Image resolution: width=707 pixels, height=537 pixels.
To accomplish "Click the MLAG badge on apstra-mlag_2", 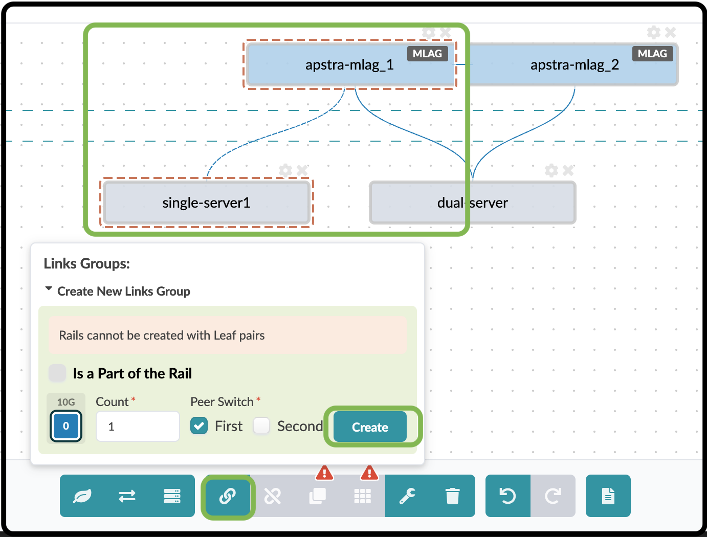I will coord(652,54).
